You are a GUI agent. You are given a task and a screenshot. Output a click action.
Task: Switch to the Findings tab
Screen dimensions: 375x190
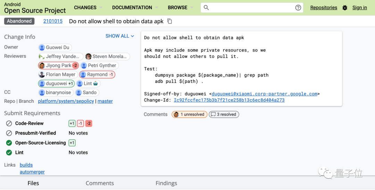point(166,183)
